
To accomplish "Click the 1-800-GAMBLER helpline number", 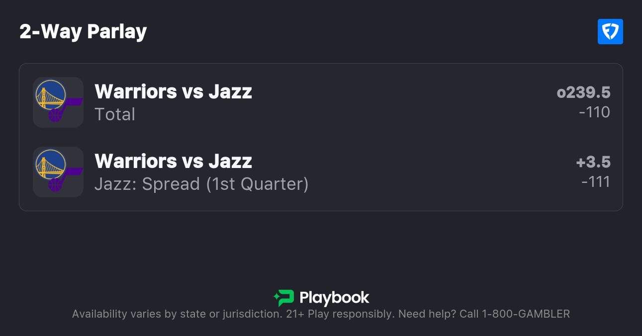I will click(x=525, y=314).
